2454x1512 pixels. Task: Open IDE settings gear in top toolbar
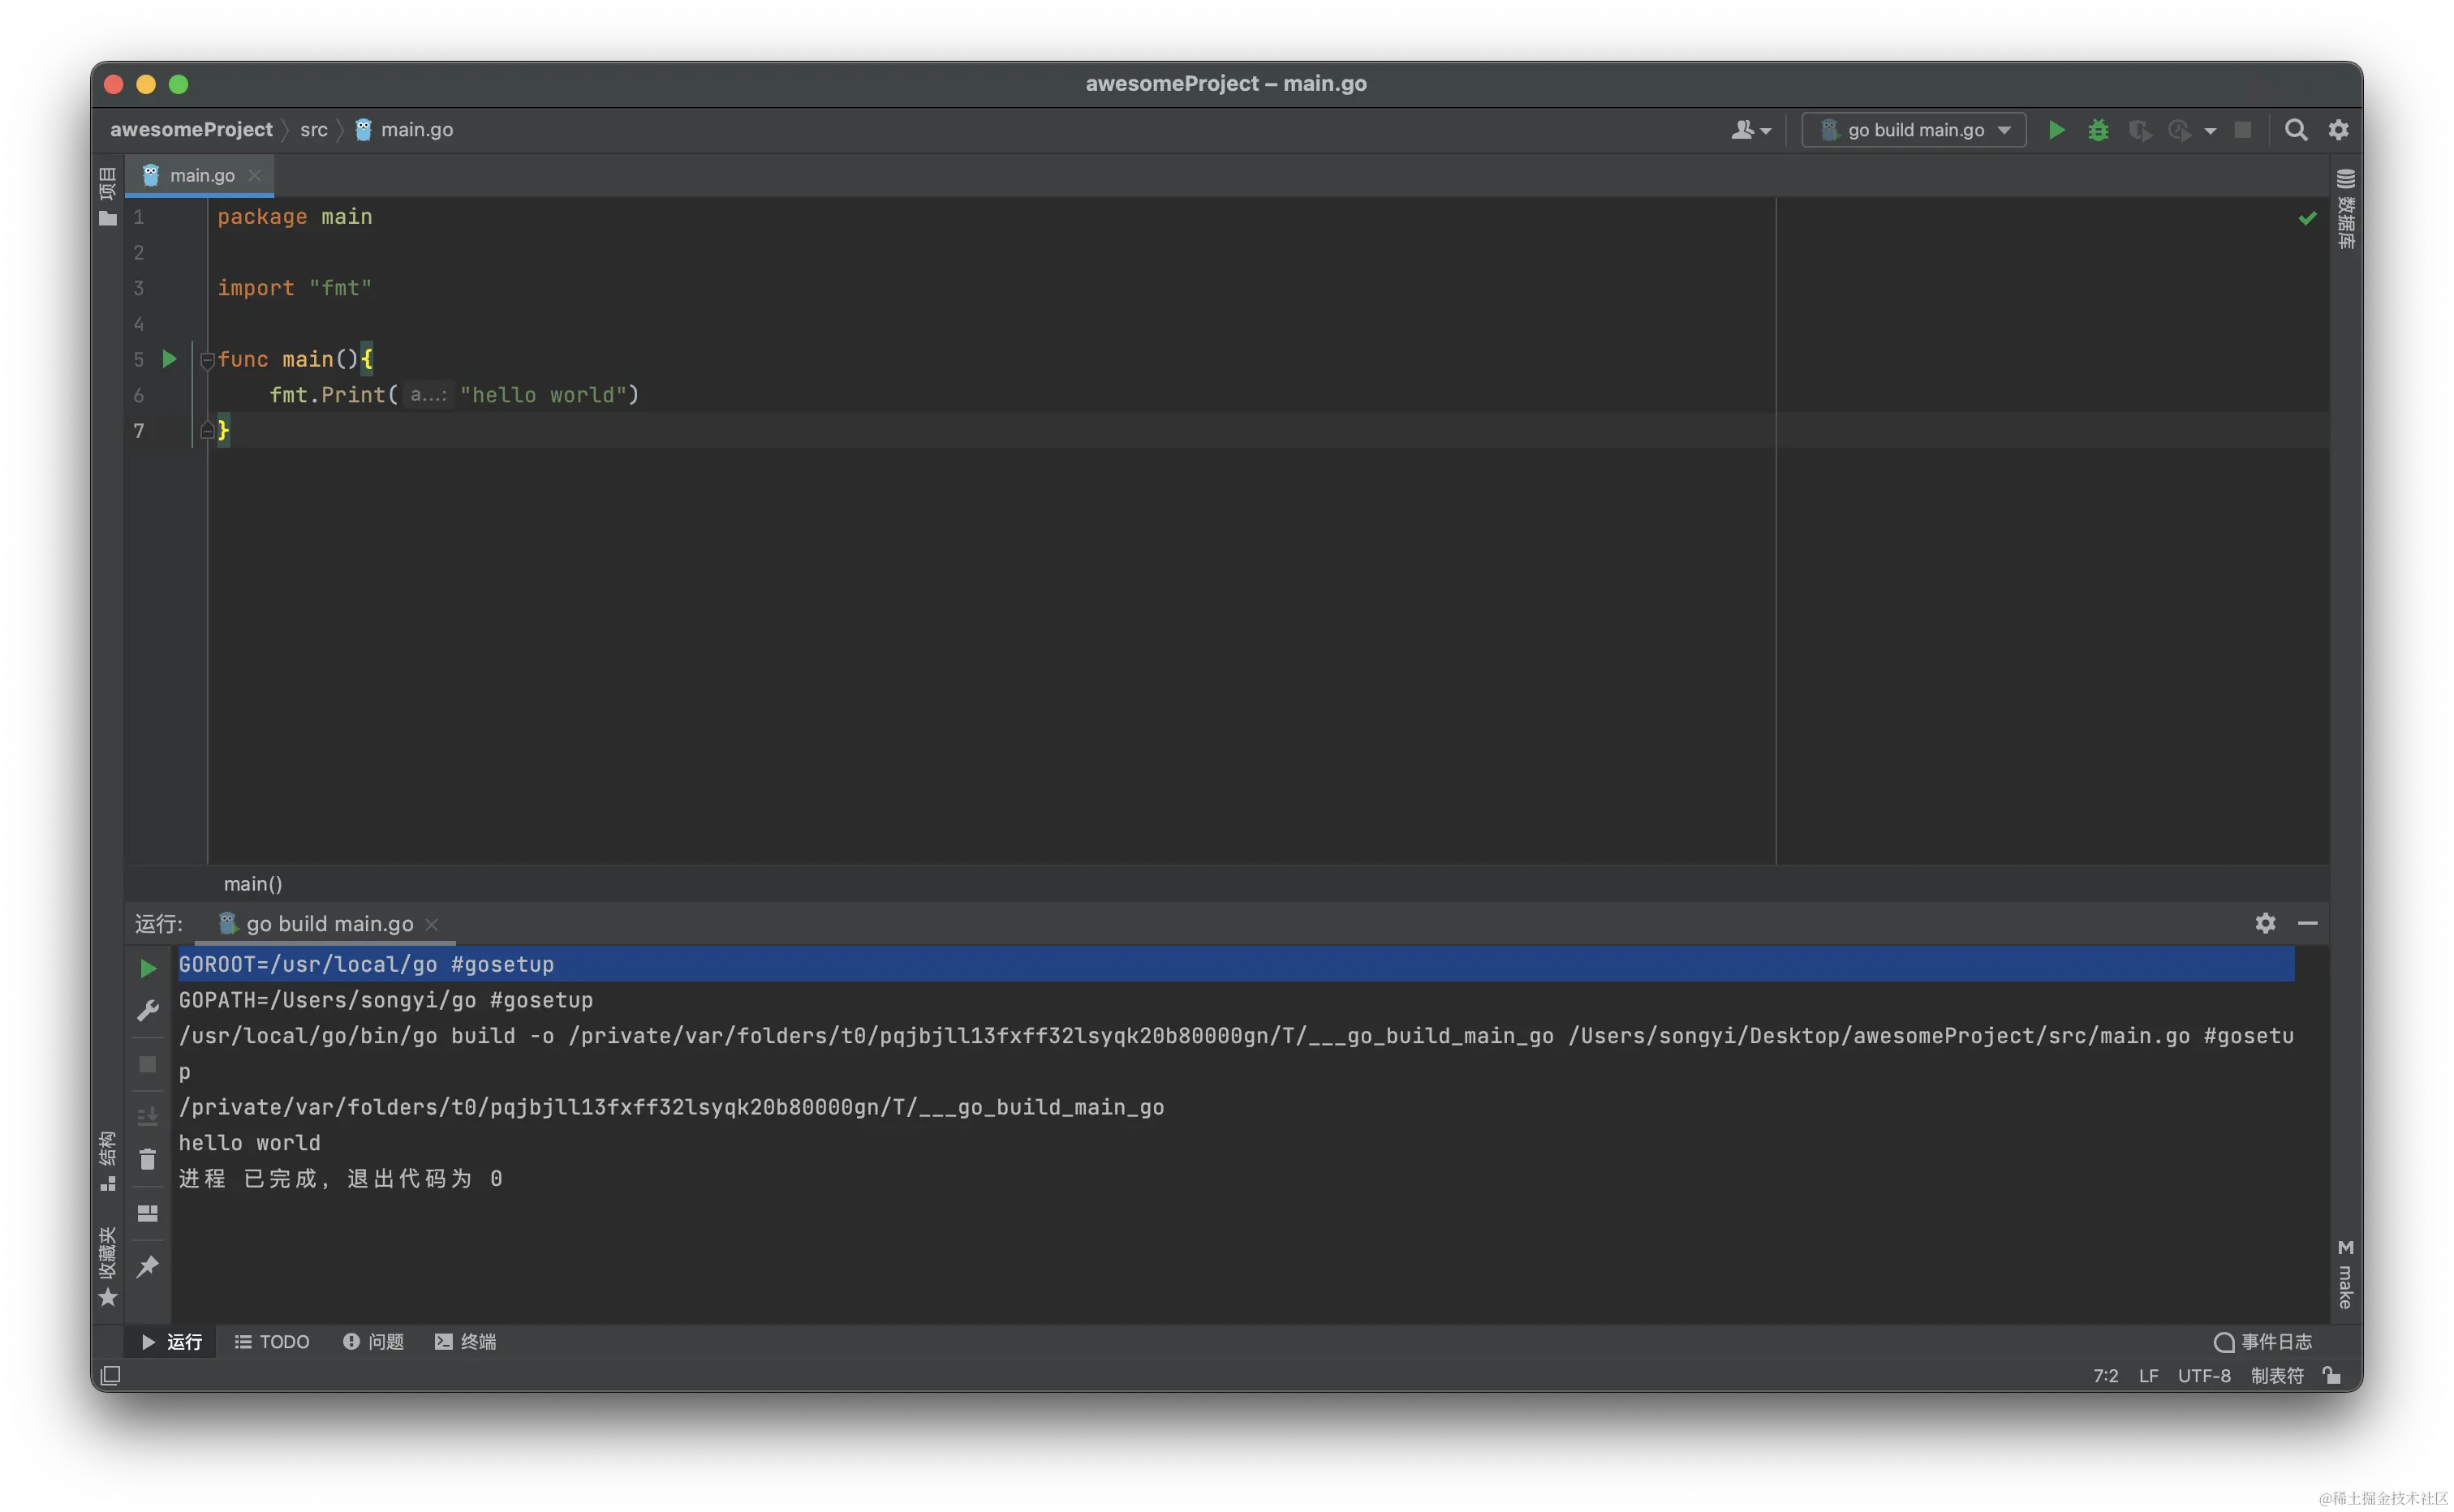[x=2338, y=130]
